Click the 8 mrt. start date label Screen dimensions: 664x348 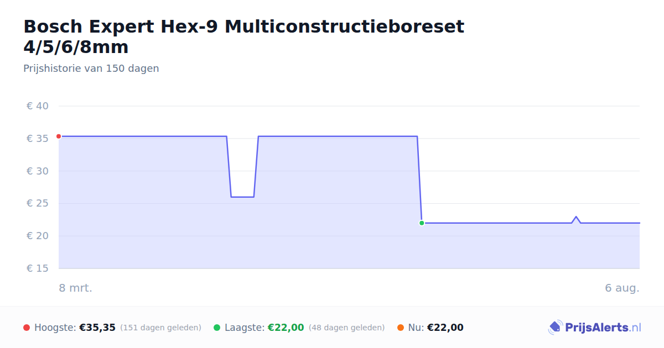tap(76, 288)
